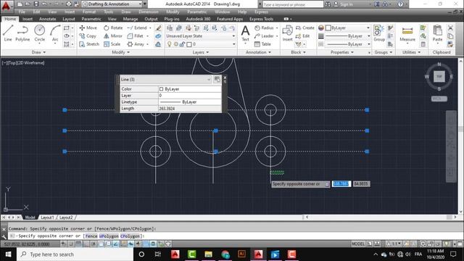Click the Color ByLayer swatch in Quick Properties
Screen dimensions: 464x261
tap(161, 88)
